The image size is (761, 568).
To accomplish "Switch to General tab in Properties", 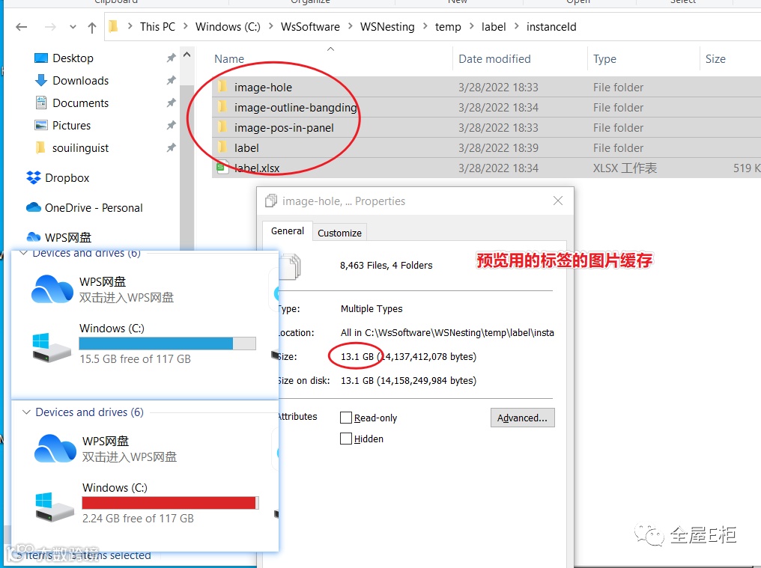I will (x=288, y=231).
